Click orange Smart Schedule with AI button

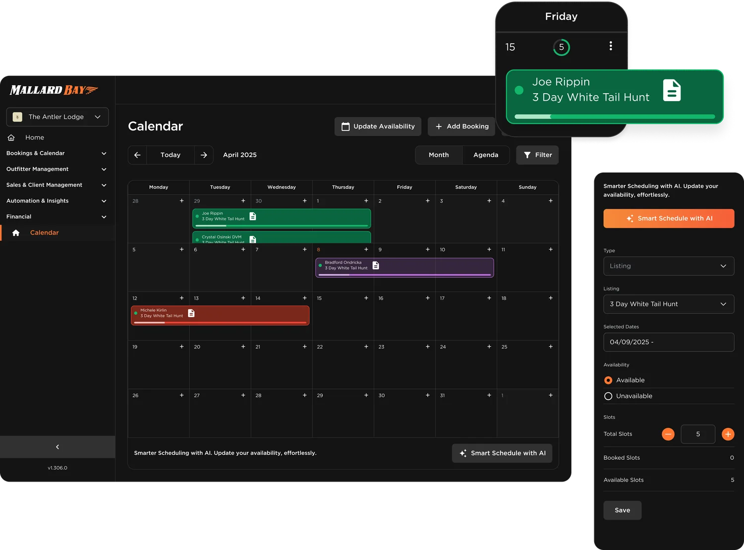pos(669,218)
